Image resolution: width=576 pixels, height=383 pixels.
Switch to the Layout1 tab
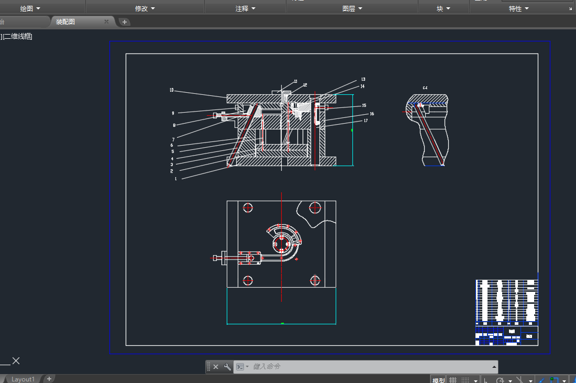pyautogui.click(x=23, y=379)
